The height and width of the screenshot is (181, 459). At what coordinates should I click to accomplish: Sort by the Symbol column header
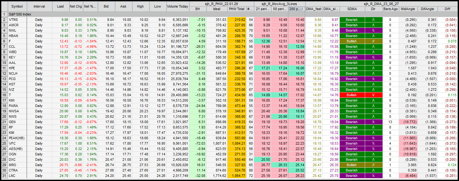click(16, 6)
